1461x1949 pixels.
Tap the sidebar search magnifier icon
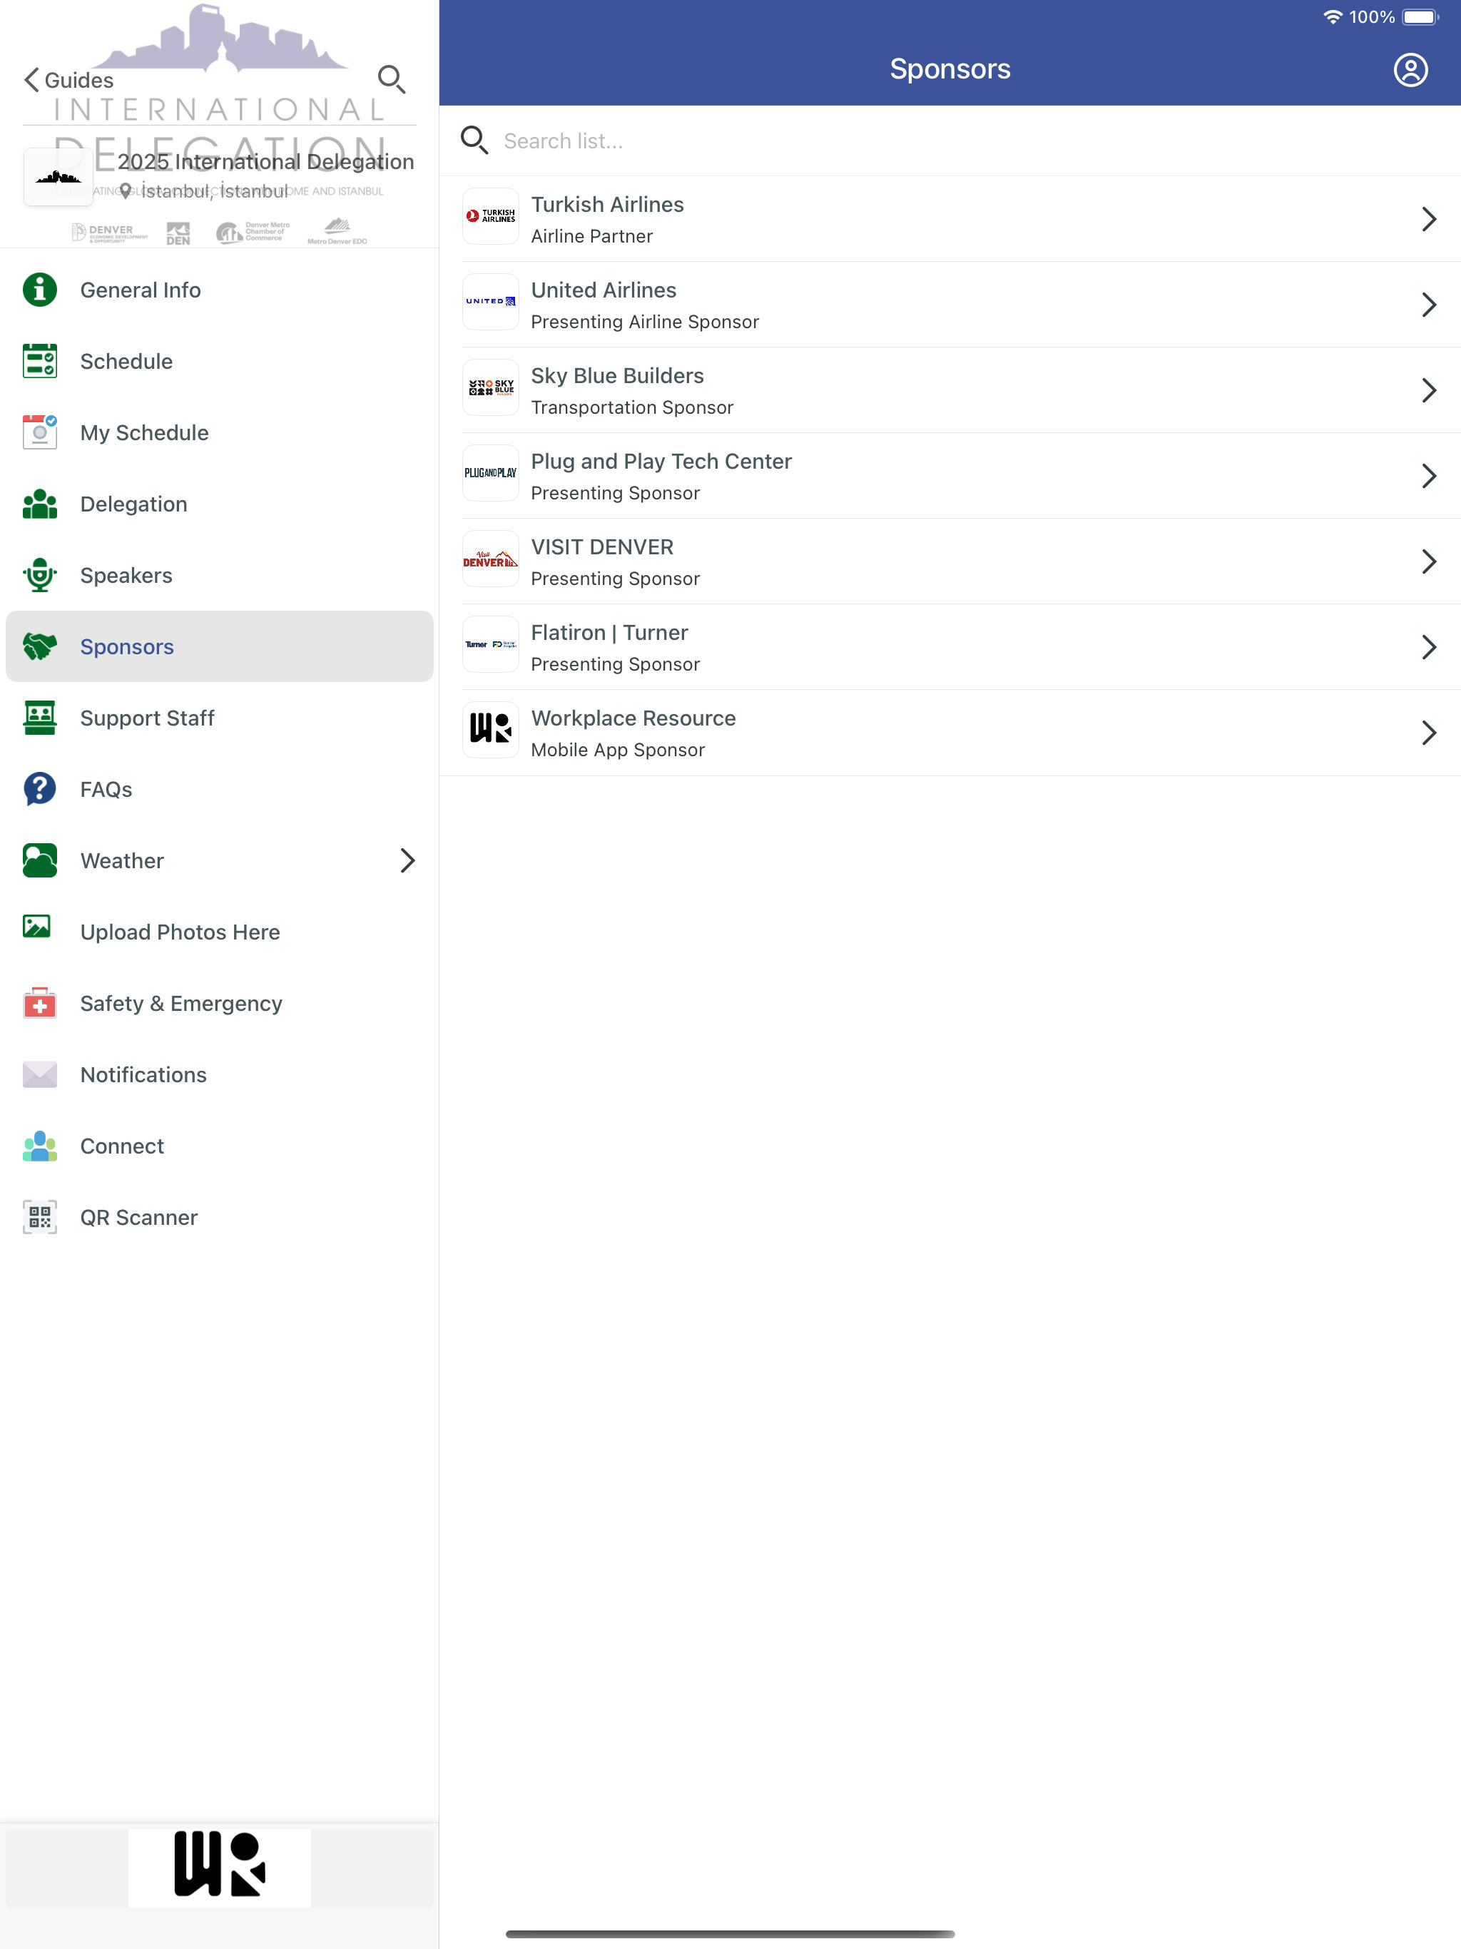coord(391,79)
